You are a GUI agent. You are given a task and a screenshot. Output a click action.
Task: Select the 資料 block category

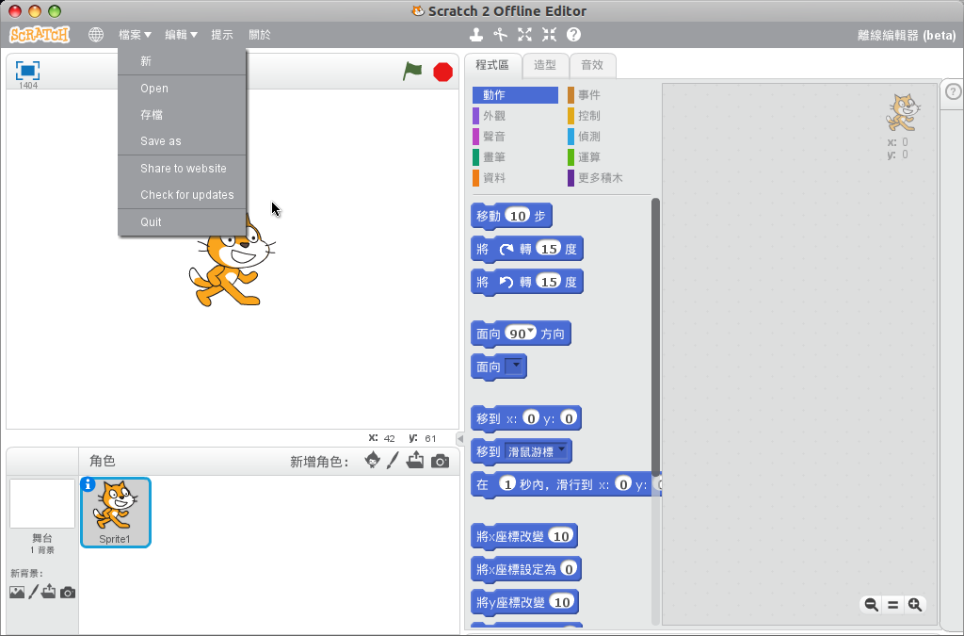pos(515,178)
